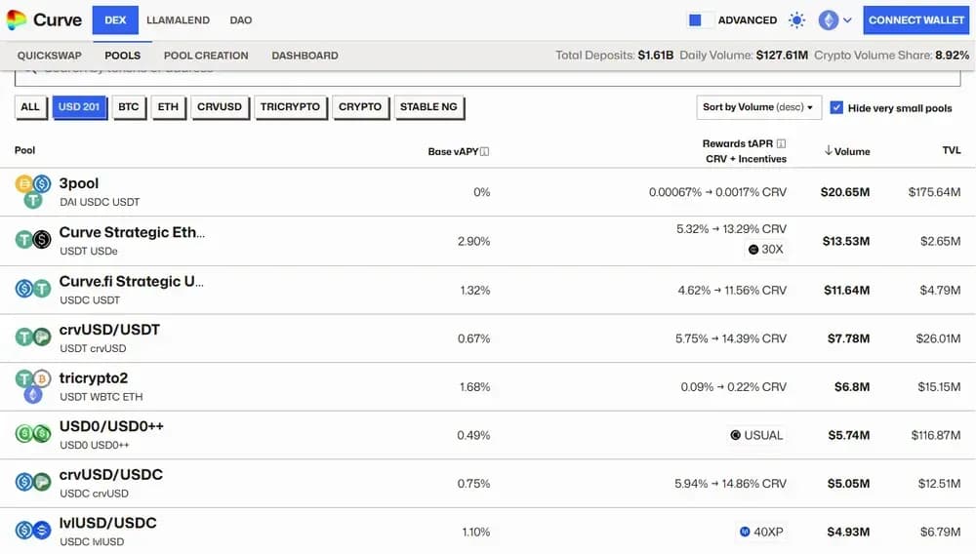Click the pool search input field
This screenshot has height=554, width=976.
[x=487, y=78]
